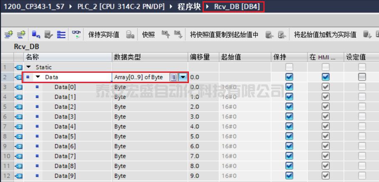Click the 快照 snapshot button
Image resolution: width=379 pixels, height=182 pixels.
pos(149,35)
